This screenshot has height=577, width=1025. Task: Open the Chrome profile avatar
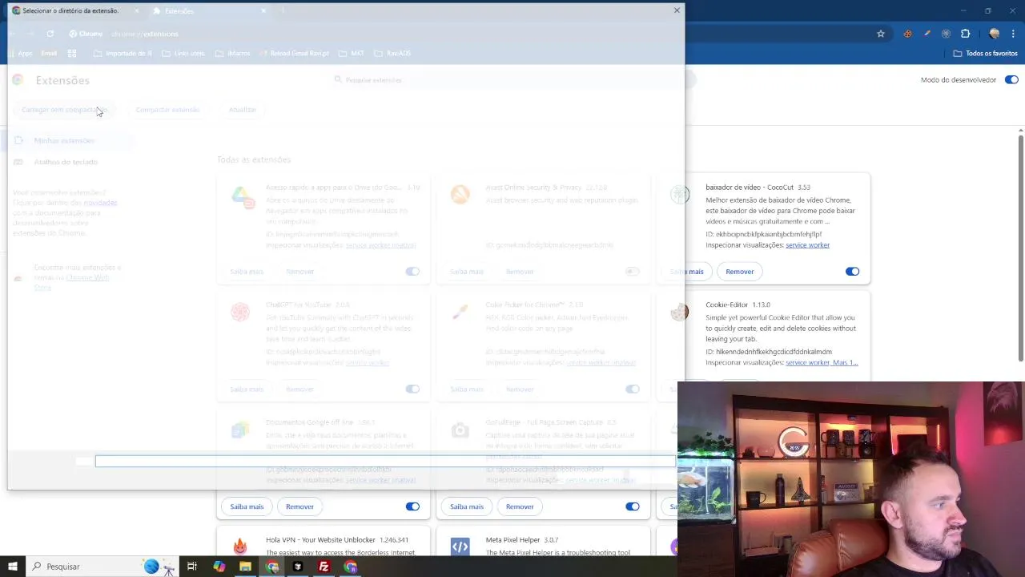click(994, 34)
